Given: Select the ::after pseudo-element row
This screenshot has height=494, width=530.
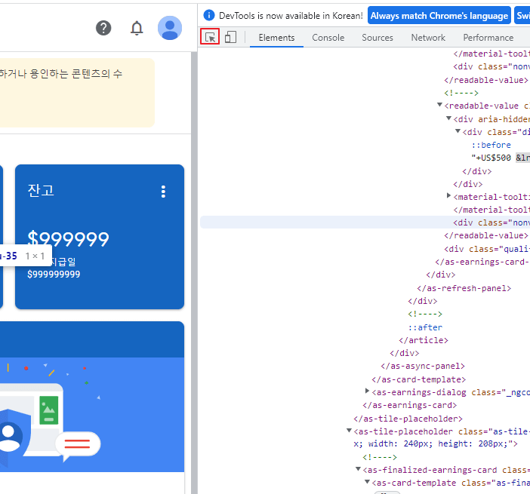Looking at the screenshot, I should pos(425,327).
